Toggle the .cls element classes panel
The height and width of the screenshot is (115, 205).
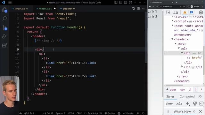[179, 103]
